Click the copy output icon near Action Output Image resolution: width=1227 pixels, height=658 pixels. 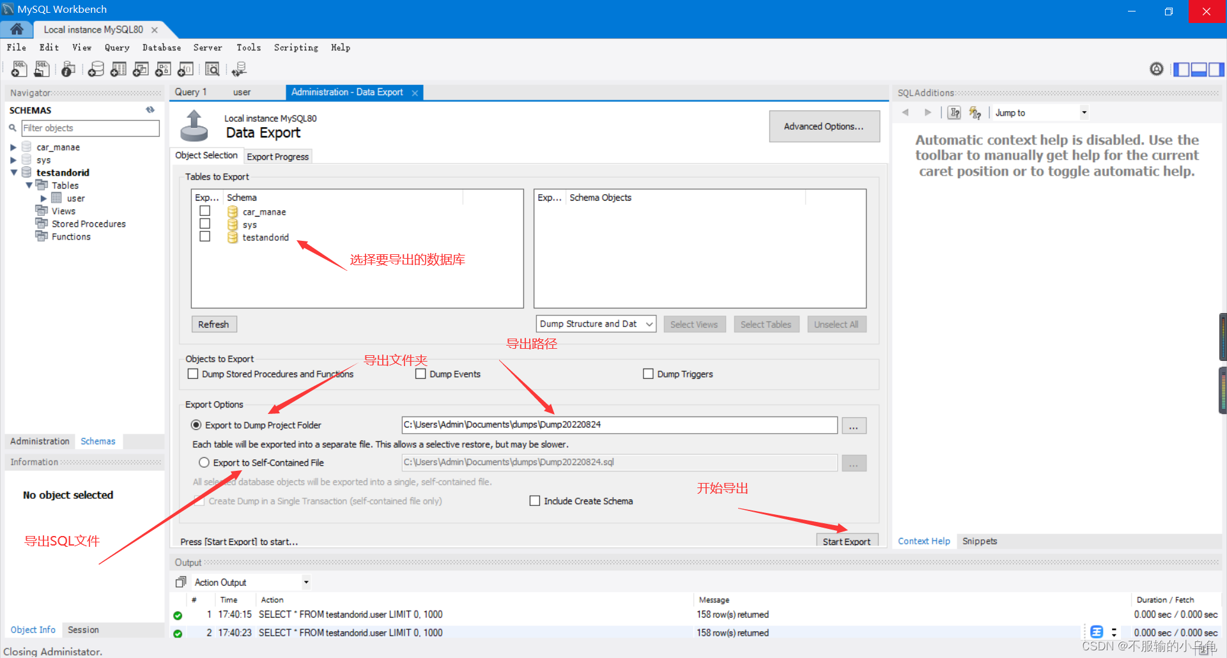tap(181, 582)
